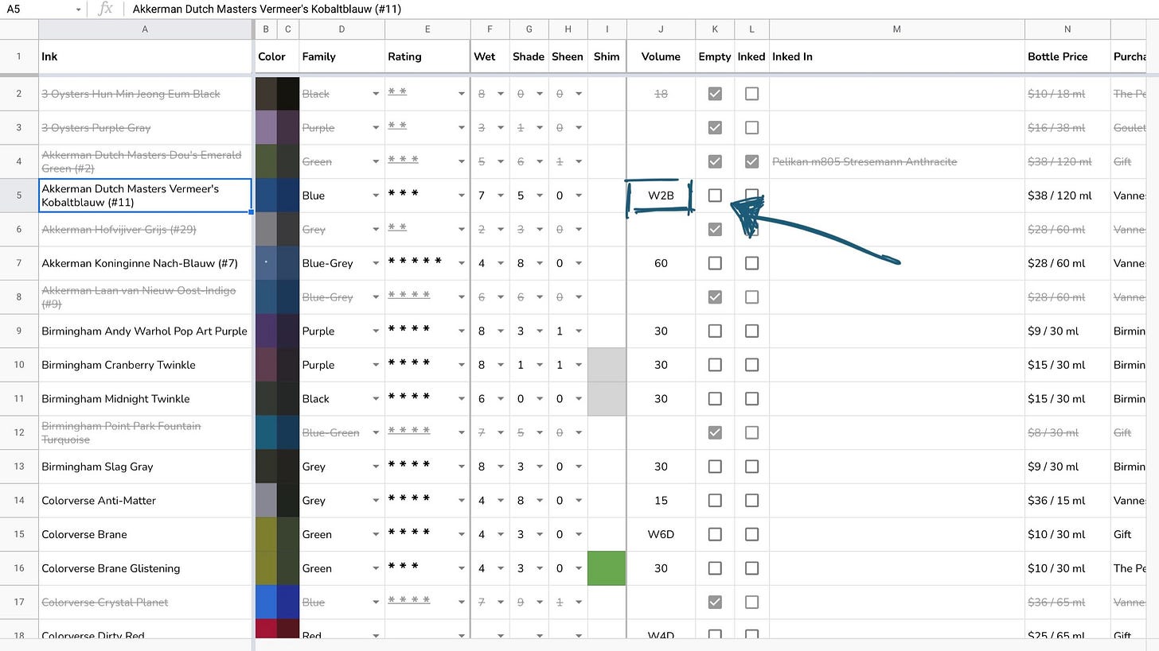The width and height of the screenshot is (1159, 651).
Task: Select row 9 header number
Action: tap(19, 331)
